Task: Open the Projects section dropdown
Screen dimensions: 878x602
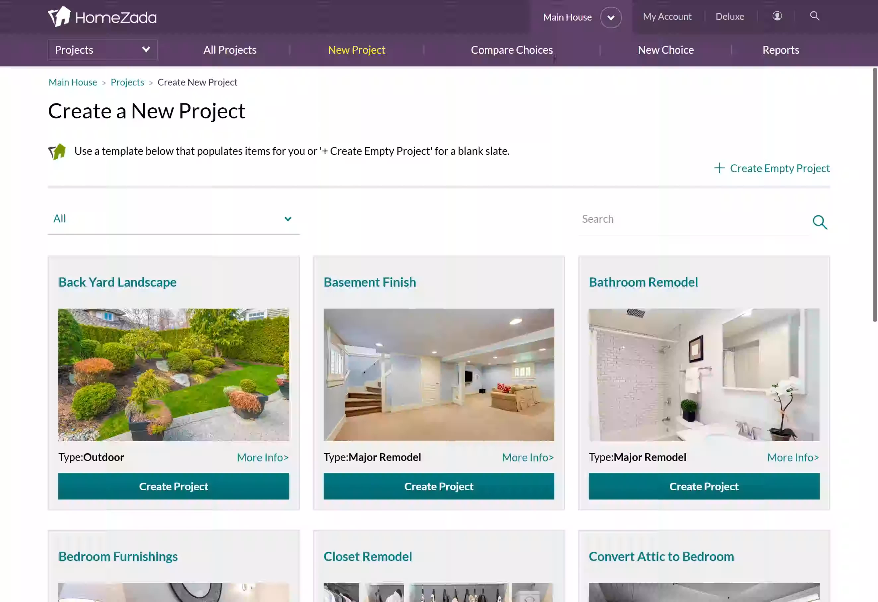Action: click(102, 50)
